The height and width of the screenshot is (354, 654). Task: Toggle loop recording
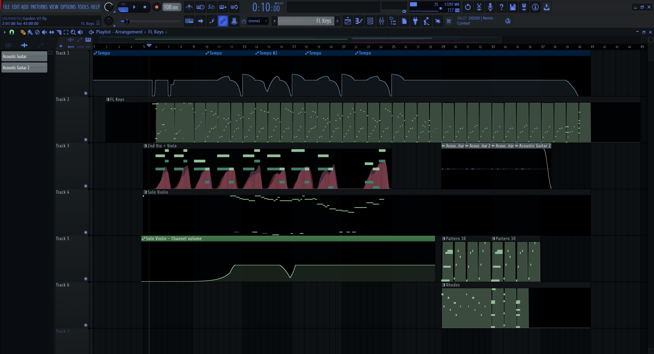pos(234,7)
